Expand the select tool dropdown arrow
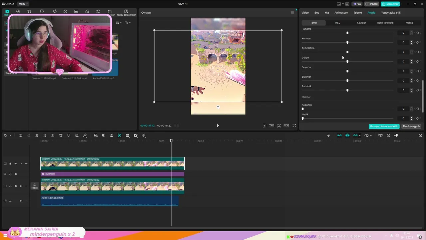Screen dimensions: 426x240 pos(10,136)
